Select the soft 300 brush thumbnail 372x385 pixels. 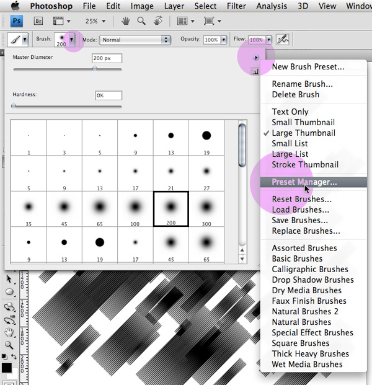206,209
